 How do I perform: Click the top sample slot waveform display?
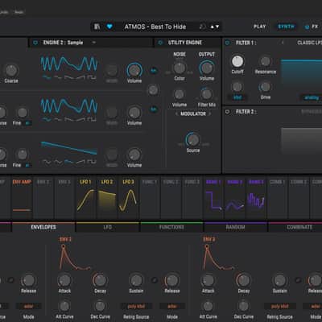tap(69, 64)
